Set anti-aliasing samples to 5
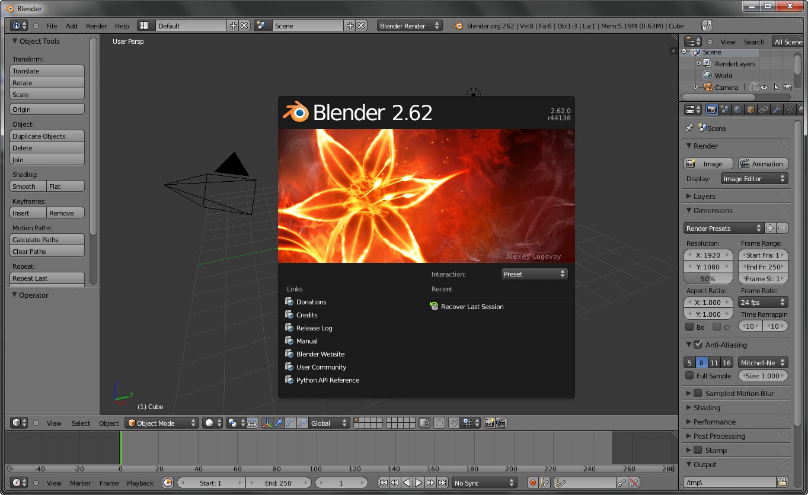 pyautogui.click(x=689, y=362)
